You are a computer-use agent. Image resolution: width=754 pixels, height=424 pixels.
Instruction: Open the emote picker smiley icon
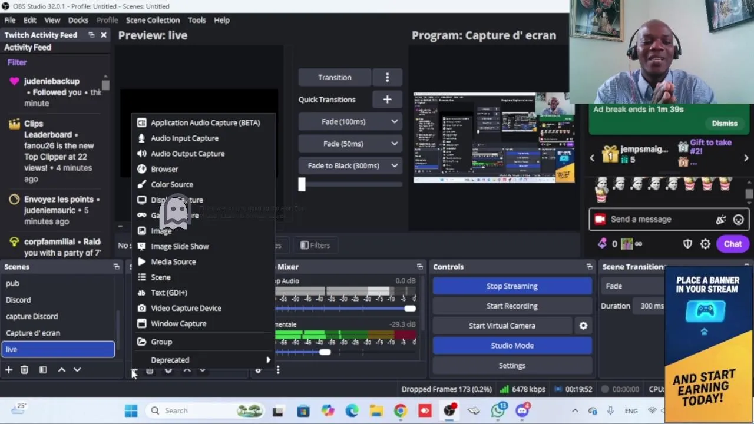[x=739, y=220]
